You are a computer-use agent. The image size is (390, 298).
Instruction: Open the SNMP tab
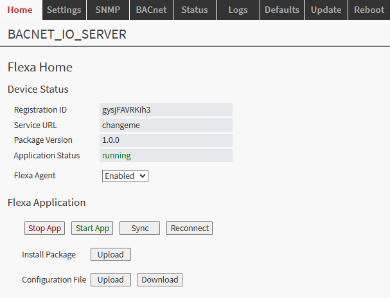108,10
